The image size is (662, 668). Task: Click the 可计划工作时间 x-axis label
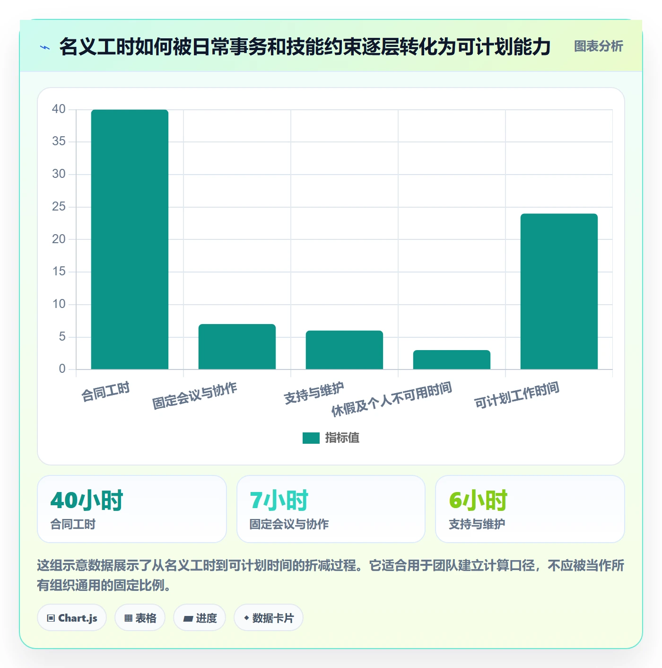(517, 395)
